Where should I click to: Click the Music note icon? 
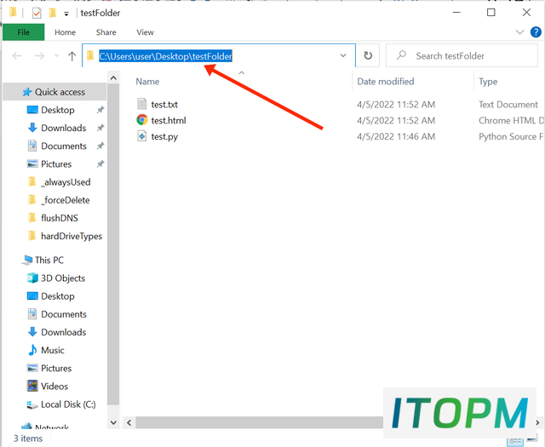[32, 350]
